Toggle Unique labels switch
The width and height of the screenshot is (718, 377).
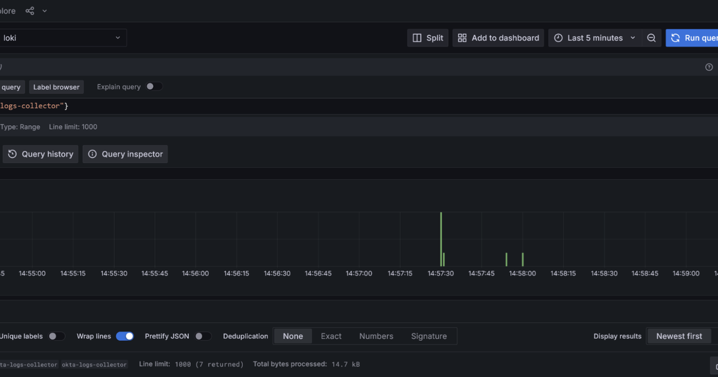coord(56,336)
